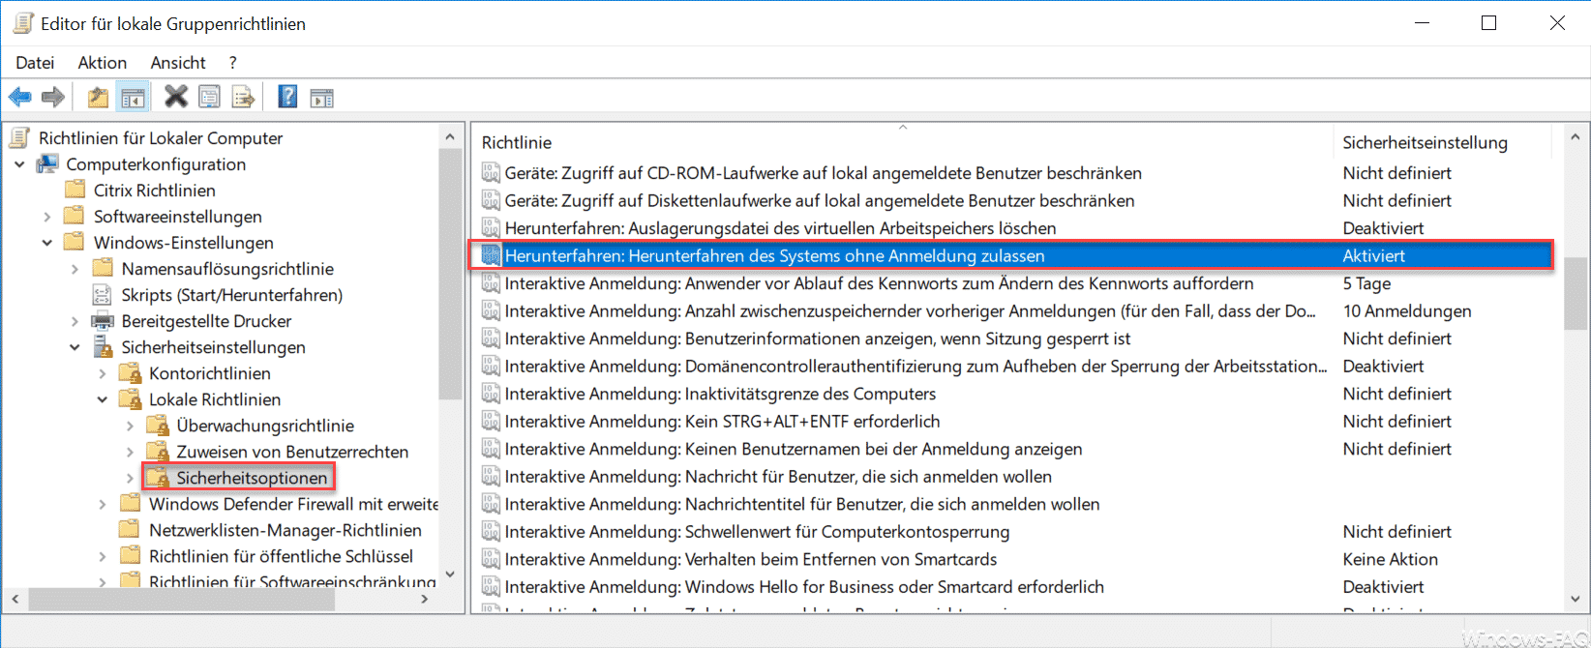1591x648 pixels.
Task: Click policy icon of Auslagerungsdatei des virtuellen Arbeitsspeichers
Action: point(491,228)
